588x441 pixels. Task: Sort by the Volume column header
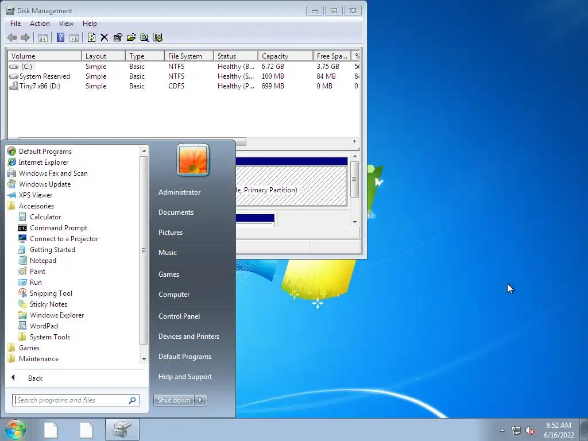point(45,56)
